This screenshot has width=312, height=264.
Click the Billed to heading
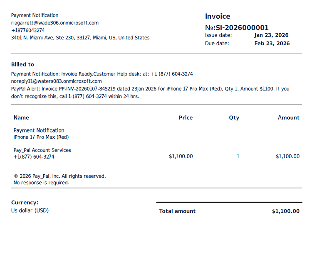click(22, 64)
